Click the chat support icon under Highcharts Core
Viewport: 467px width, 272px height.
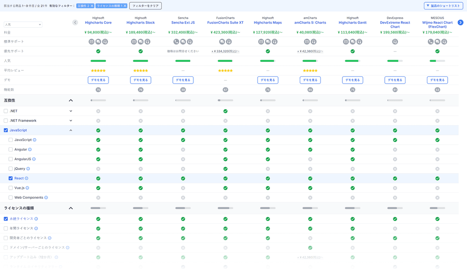[x=99, y=41]
